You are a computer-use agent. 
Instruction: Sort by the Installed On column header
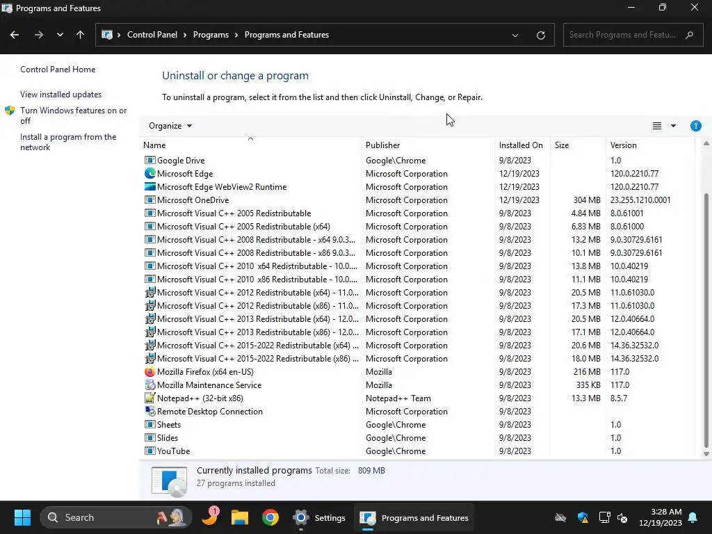[x=522, y=145]
